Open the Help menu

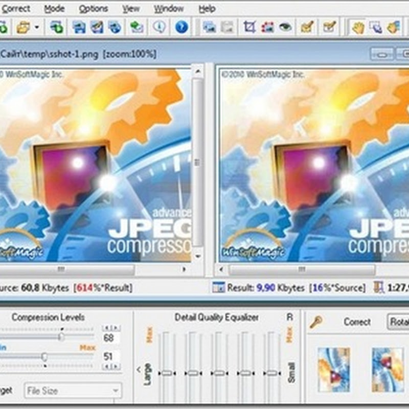tap(207, 9)
